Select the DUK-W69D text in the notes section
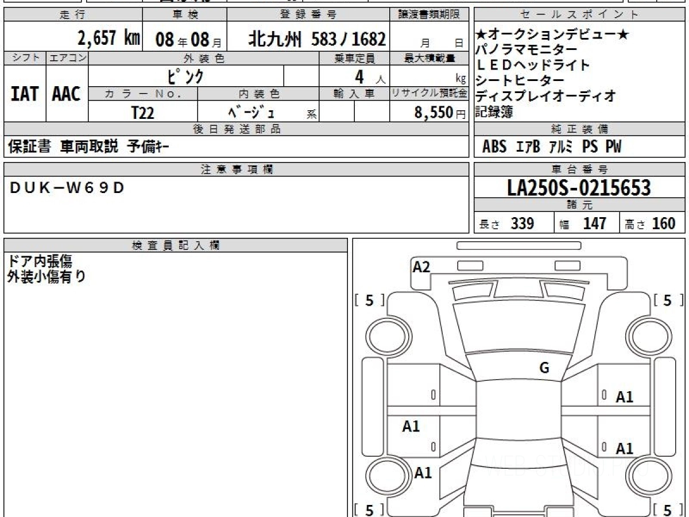 pyautogui.click(x=67, y=187)
